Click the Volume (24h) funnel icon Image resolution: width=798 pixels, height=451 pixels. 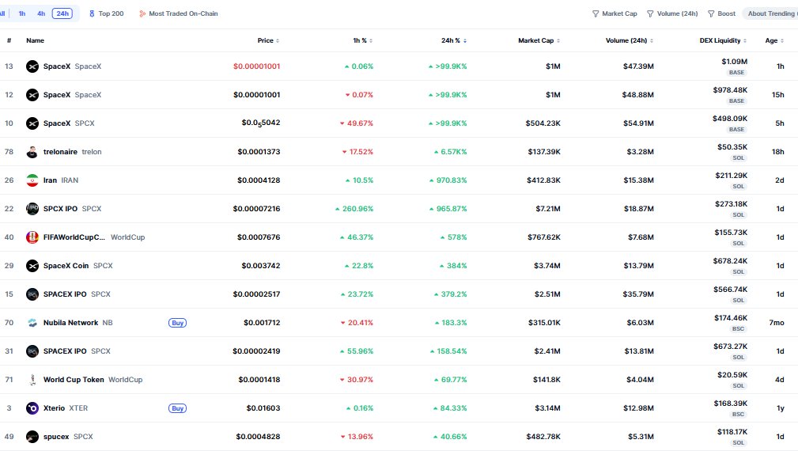pyautogui.click(x=650, y=13)
